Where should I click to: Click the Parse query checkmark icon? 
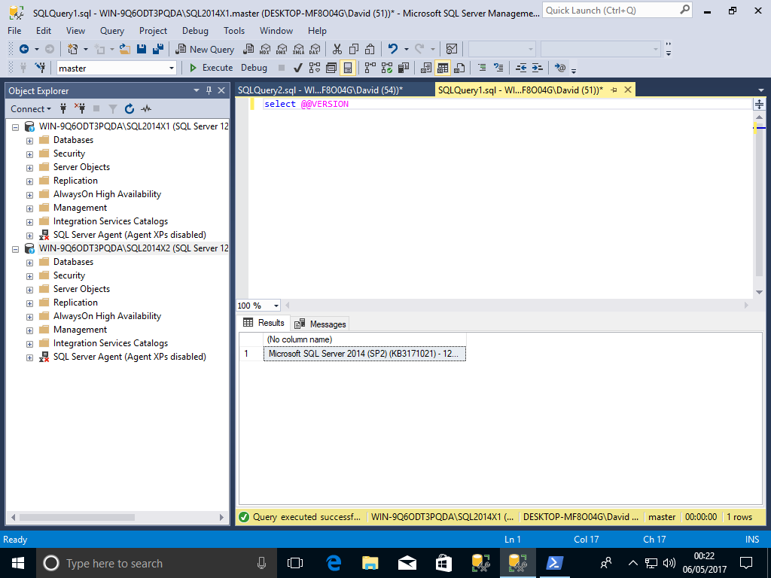point(298,68)
